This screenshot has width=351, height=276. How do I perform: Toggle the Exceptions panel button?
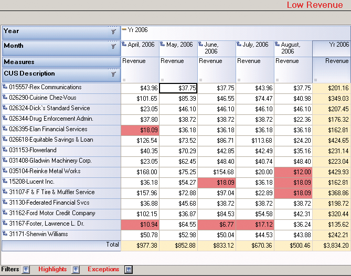pyautogui.click(x=129, y=269)
